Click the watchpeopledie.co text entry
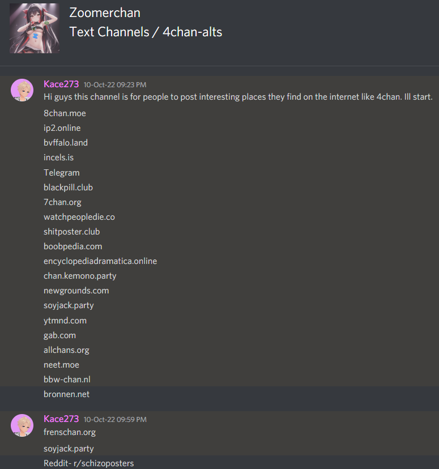Image resolution: width=439 pixels, height=469 pixels. (79, 217)
